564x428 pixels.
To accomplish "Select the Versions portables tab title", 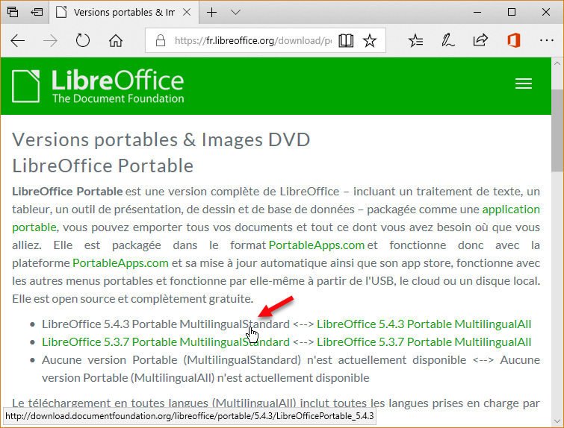I will 124,12.
